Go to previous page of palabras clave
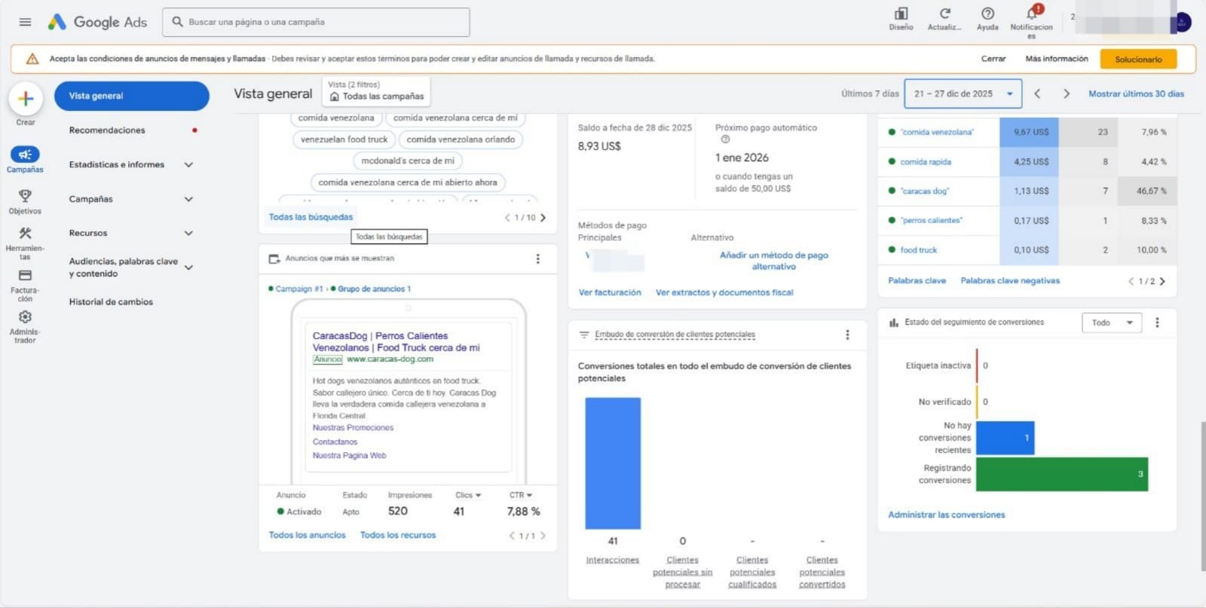Viewport: 1206px width, 608px height. click(x=1131, y=281)
